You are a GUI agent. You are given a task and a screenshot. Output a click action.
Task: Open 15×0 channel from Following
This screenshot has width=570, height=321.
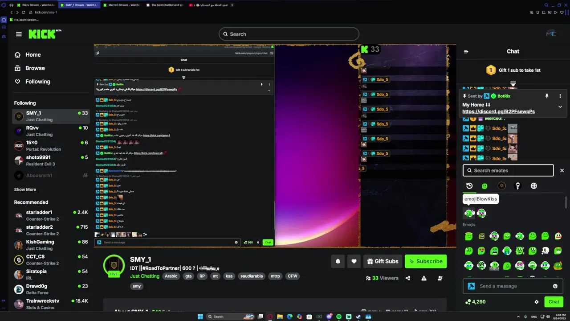pyautogui.click(x=51, y=146)
